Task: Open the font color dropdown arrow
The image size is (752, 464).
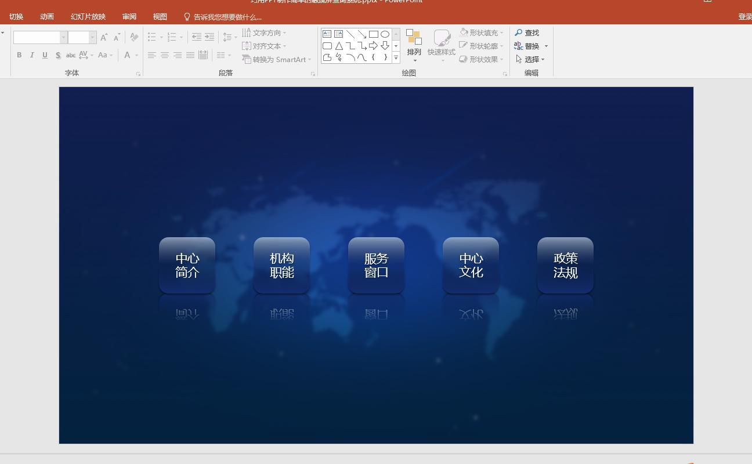Action: (136, 55)
